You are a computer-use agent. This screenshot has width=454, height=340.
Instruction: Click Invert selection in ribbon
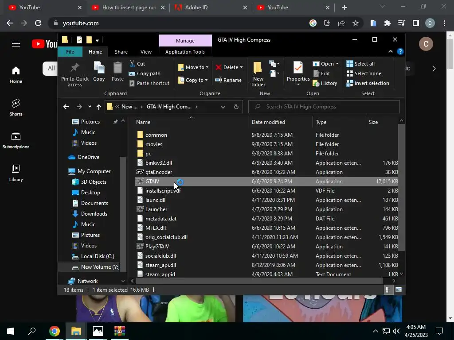click(x=368, y=83)
